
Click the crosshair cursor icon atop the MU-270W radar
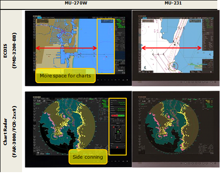pos(86,101)
